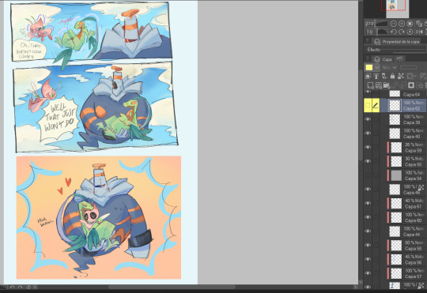
Task: Set layer as reference with lighthouse icon
Action: [x=376, y=76]
